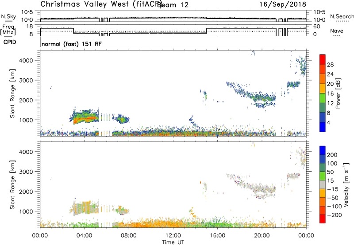Click the date "16/Sep/2018"
Screen dimensions: 354x245
pyautogui.click(x=283, y=4)
